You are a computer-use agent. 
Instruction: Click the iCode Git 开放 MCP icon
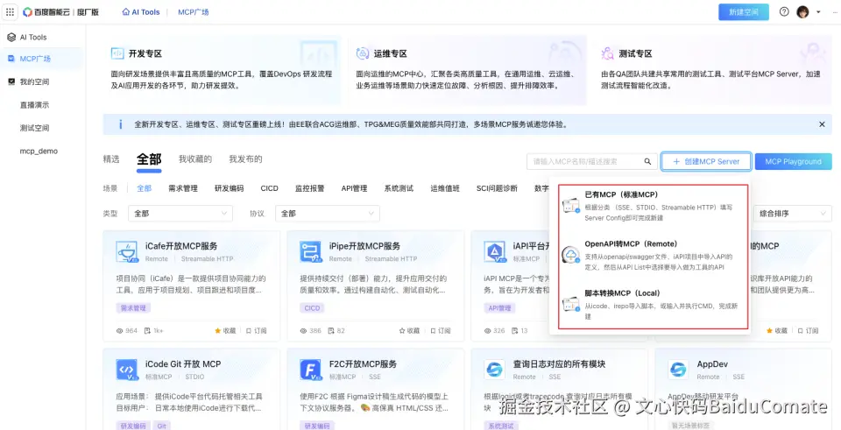pyautogui.click(x=127, y=370)
